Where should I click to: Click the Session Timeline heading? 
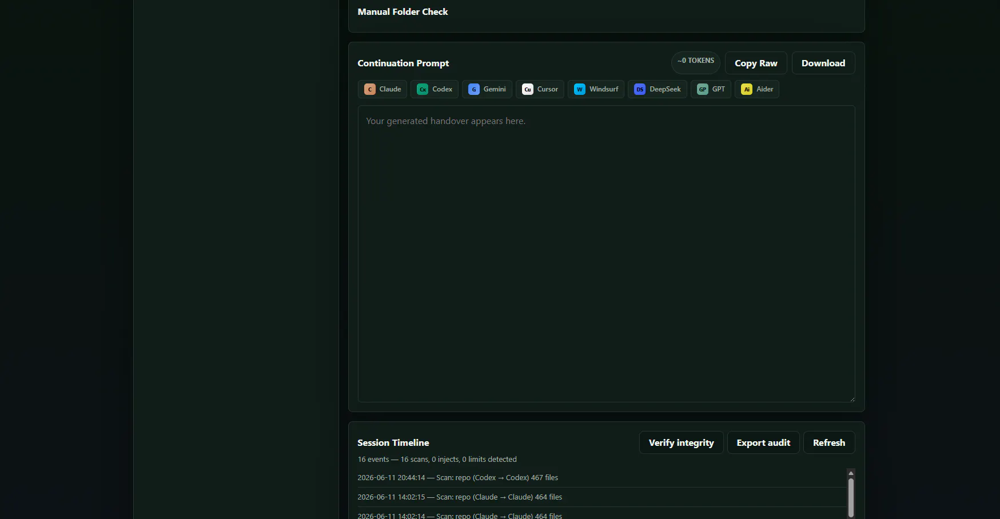[393, 442]
